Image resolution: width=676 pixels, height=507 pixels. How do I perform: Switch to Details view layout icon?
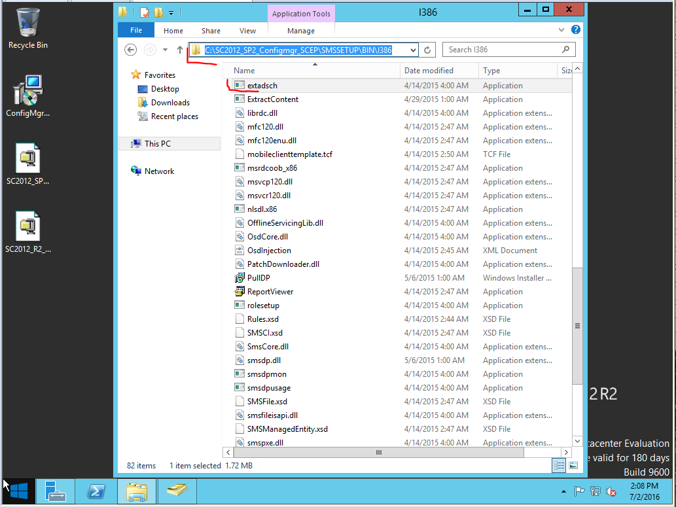559,466
